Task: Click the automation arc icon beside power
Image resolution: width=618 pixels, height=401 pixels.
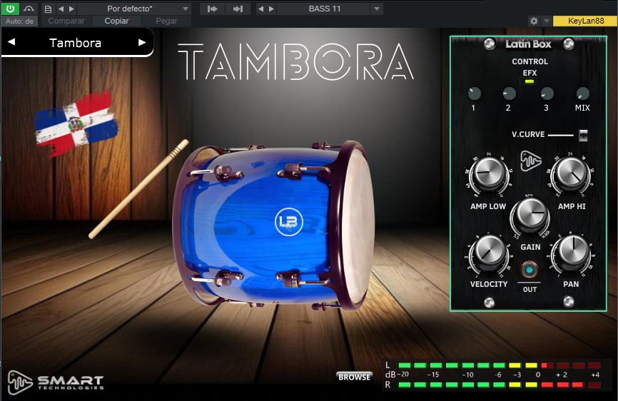Action: pyautogui.click(x=29, y=9)
